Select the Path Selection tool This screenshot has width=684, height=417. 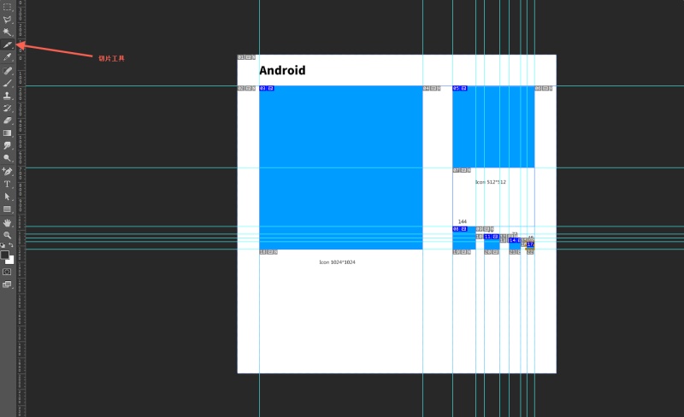7,197
